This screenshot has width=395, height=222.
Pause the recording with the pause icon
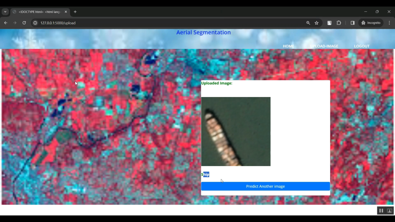coord(381,211)
